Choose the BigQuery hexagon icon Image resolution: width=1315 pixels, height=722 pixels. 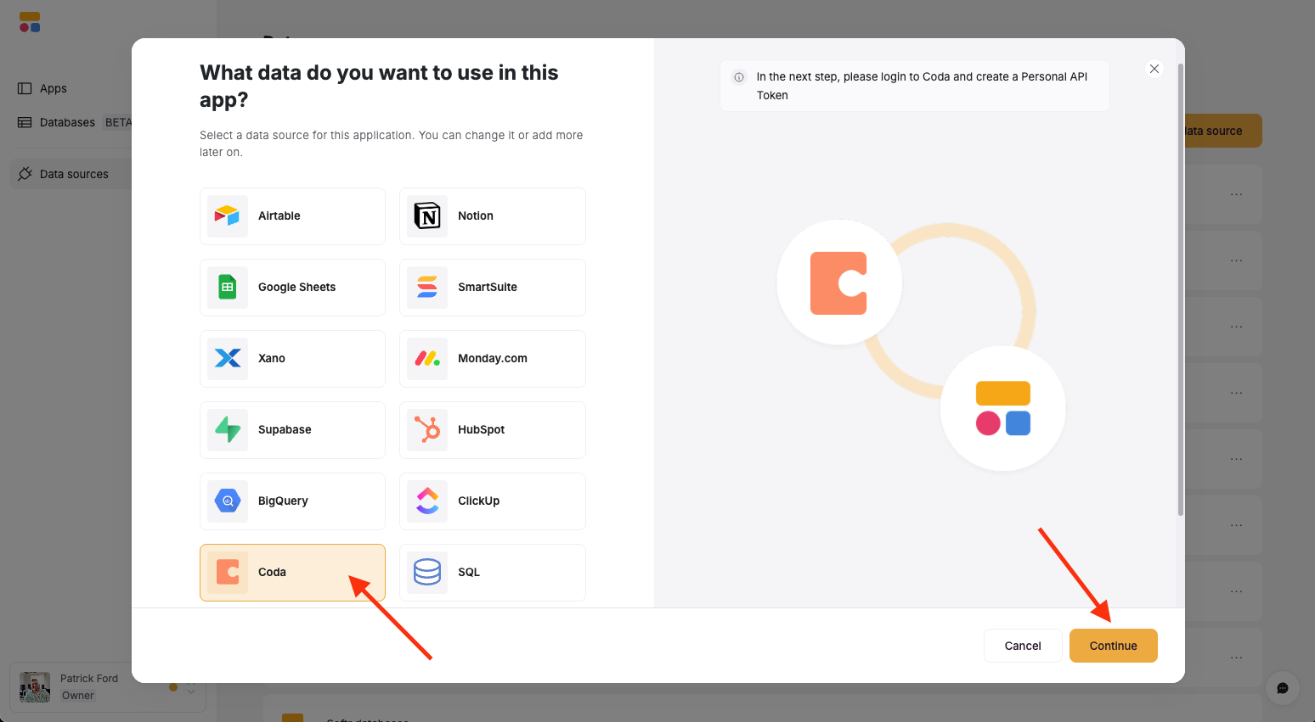[228, 501]
